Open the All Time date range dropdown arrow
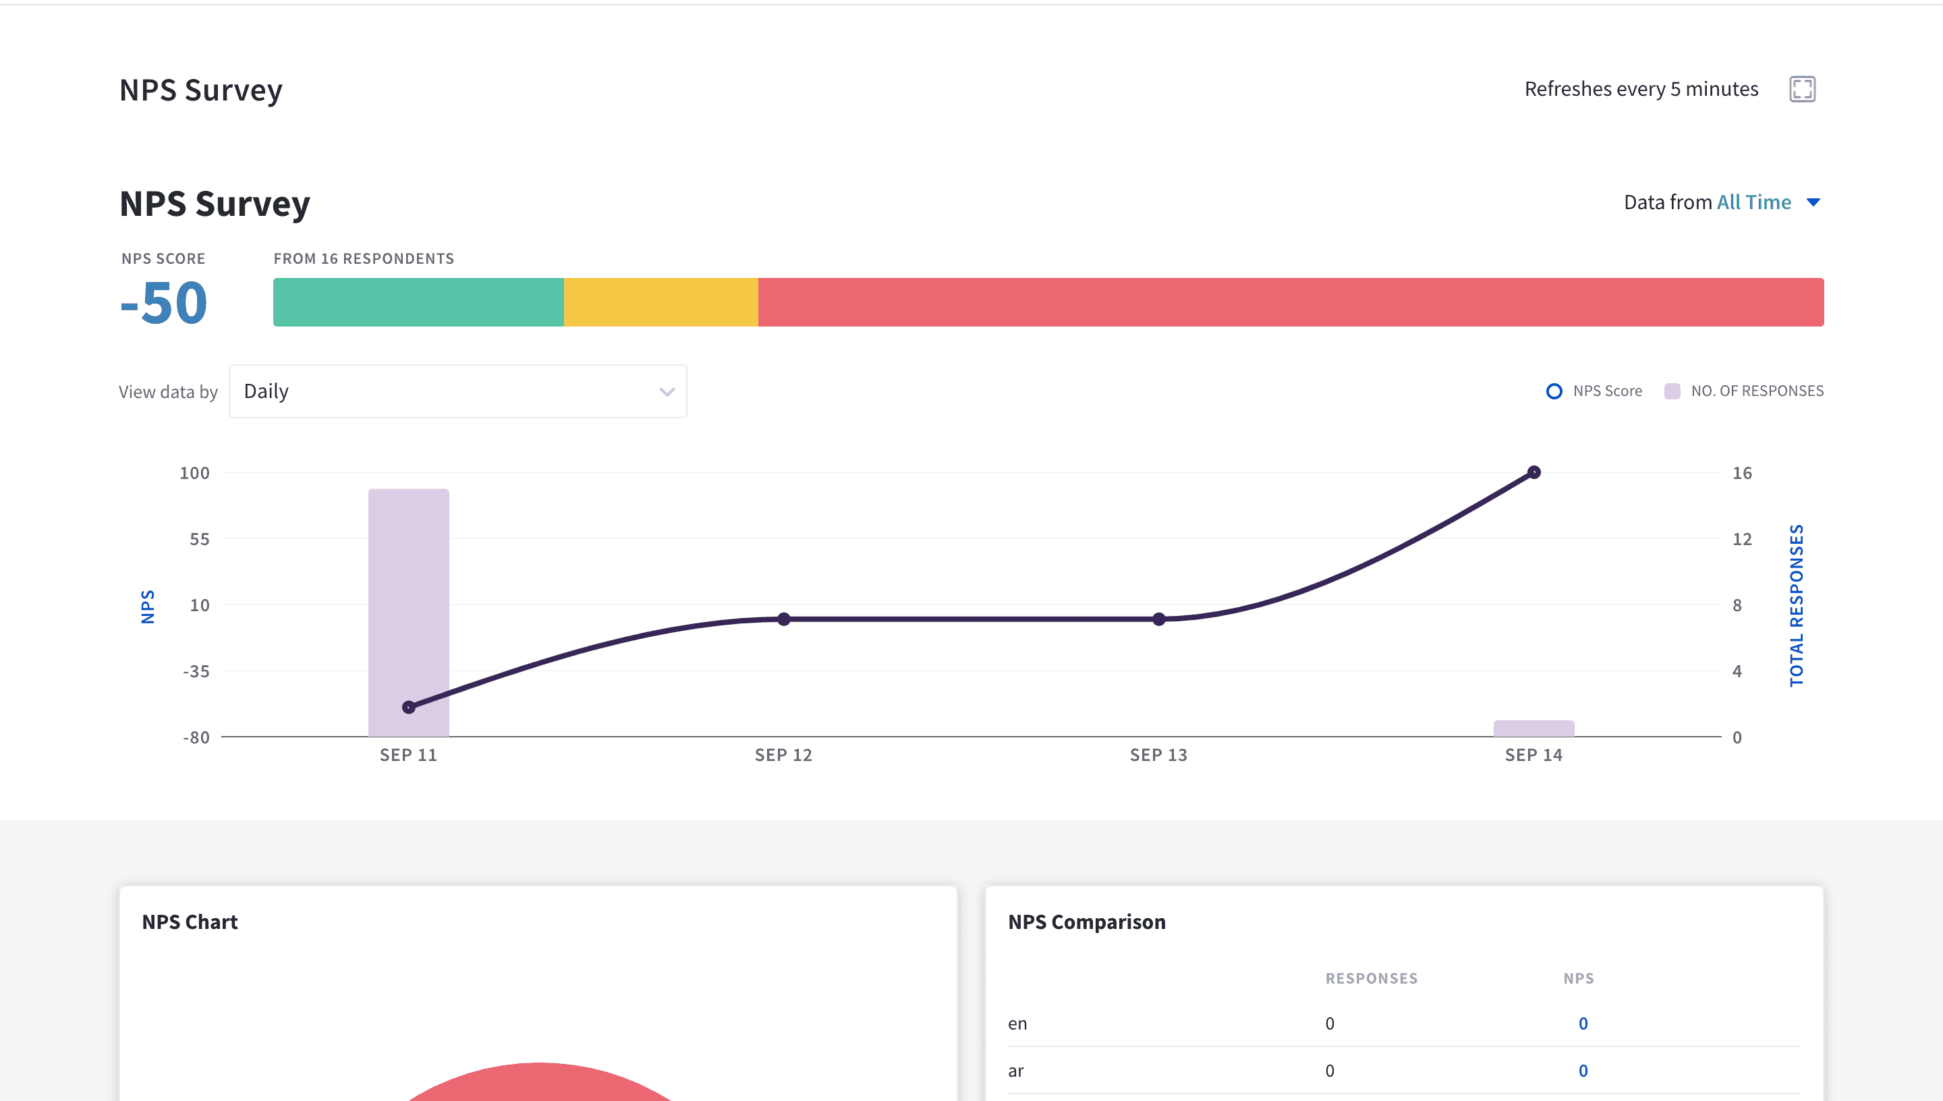 (x=1813, y=202)
